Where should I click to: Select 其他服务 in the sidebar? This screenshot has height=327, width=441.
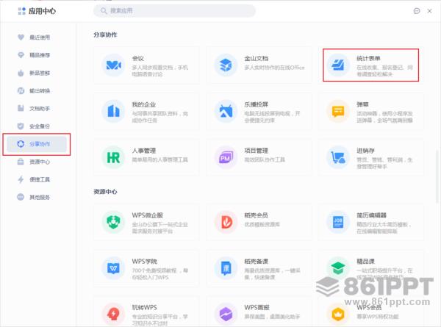click(x=37, y=197)
